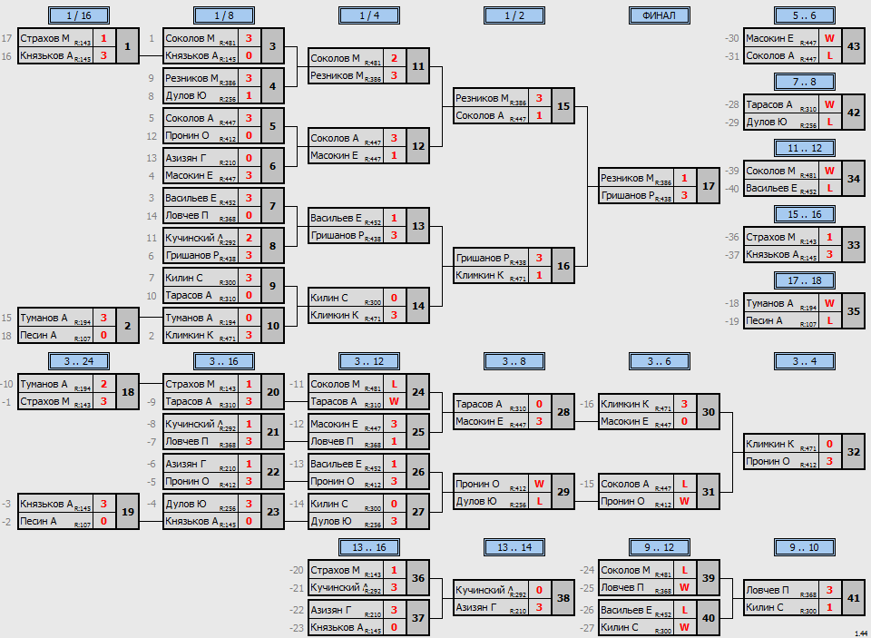Viewport: 871px width, 638px height.
Task: Click gray match box 41 for ninth place
Action: pyautogui.click(x=854, y=598)
